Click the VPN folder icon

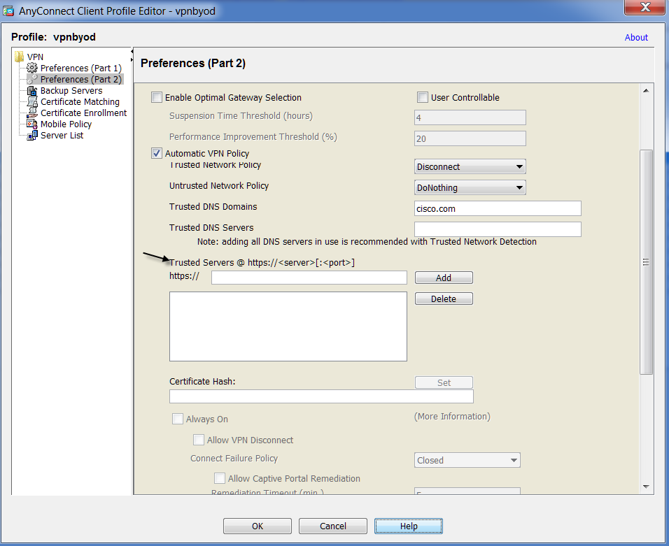coord(19,57)
